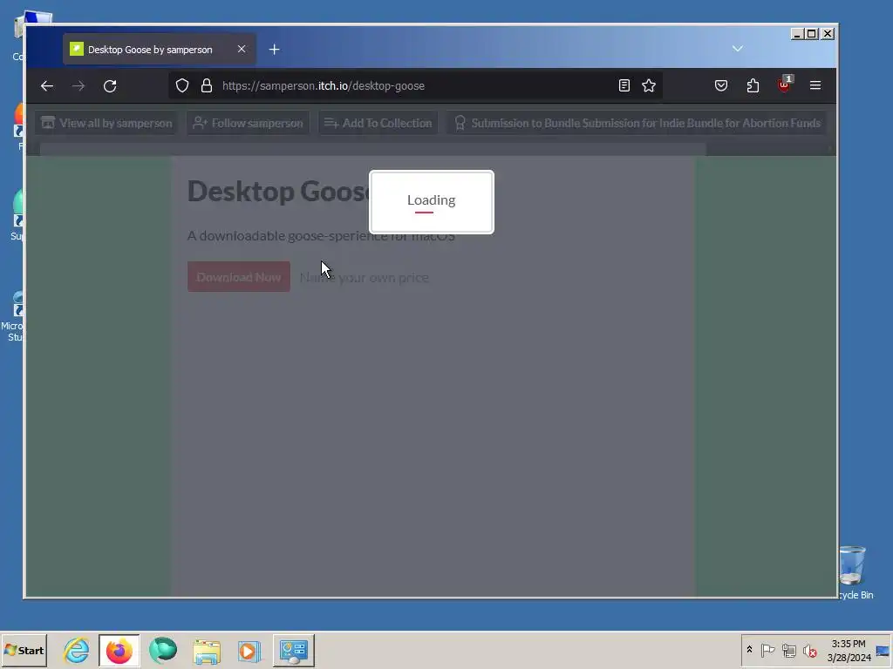The width and height of the screenshot is (893, 669).
Task: Open the Pocket save icon
Action: pos(721,85)
